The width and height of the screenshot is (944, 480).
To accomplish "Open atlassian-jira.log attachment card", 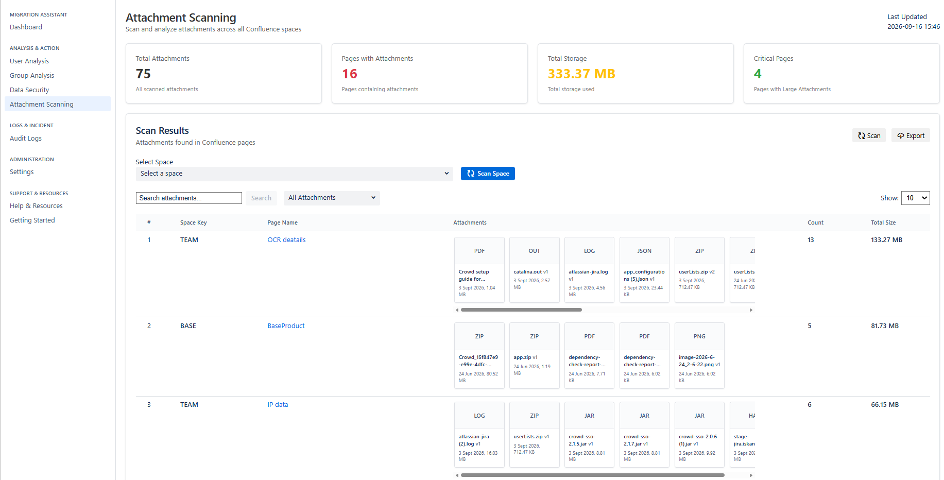I will (x=590, y=270).
